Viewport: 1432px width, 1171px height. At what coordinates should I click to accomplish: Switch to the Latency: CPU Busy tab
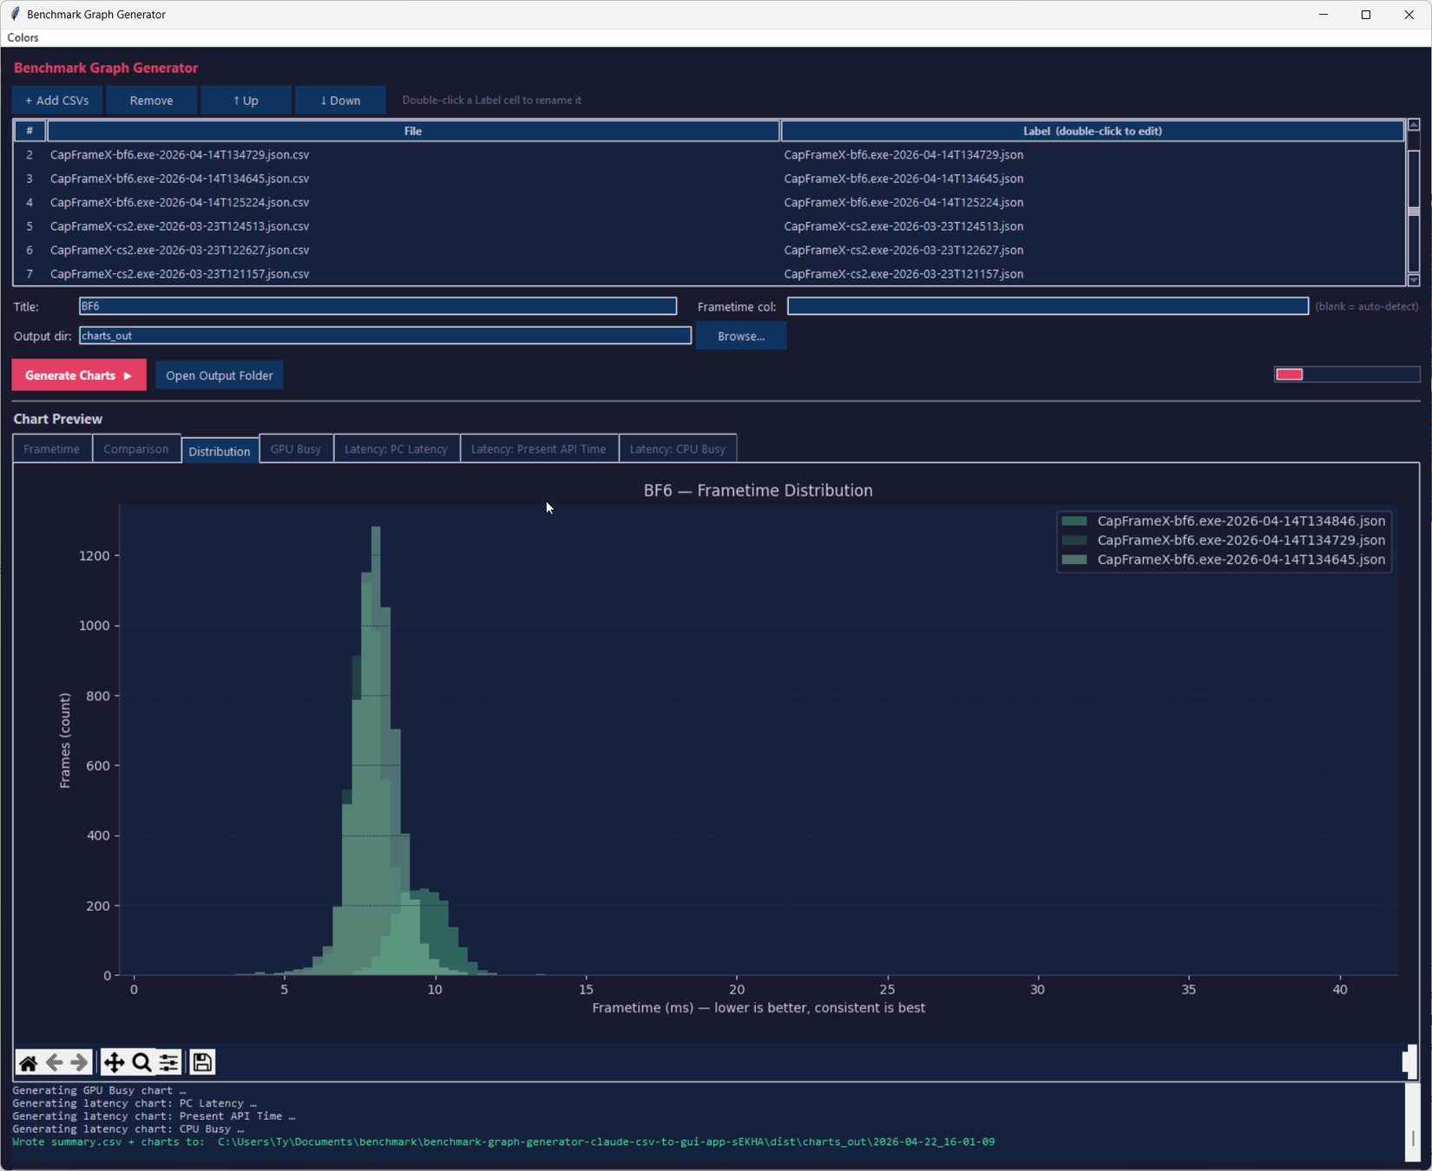click(x=677, y=448)
